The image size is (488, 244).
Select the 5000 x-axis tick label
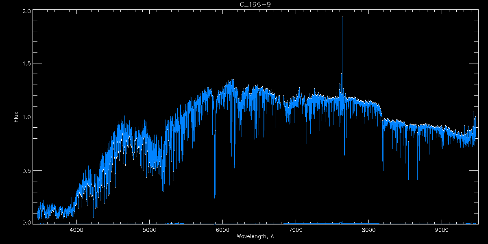tap(149, 230)
